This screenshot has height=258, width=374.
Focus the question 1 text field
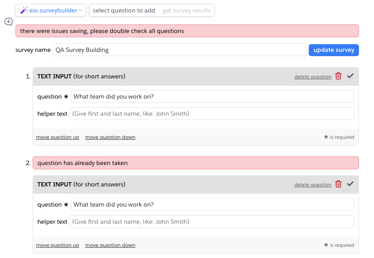click(212, 96)
